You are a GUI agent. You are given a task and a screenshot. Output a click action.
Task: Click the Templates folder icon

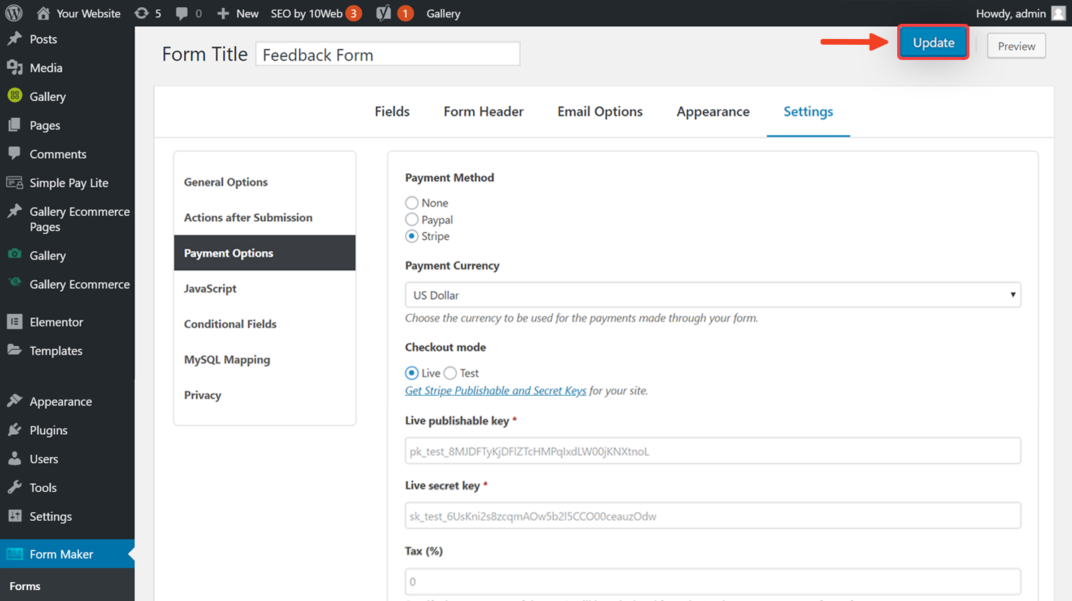coord(14,350)
